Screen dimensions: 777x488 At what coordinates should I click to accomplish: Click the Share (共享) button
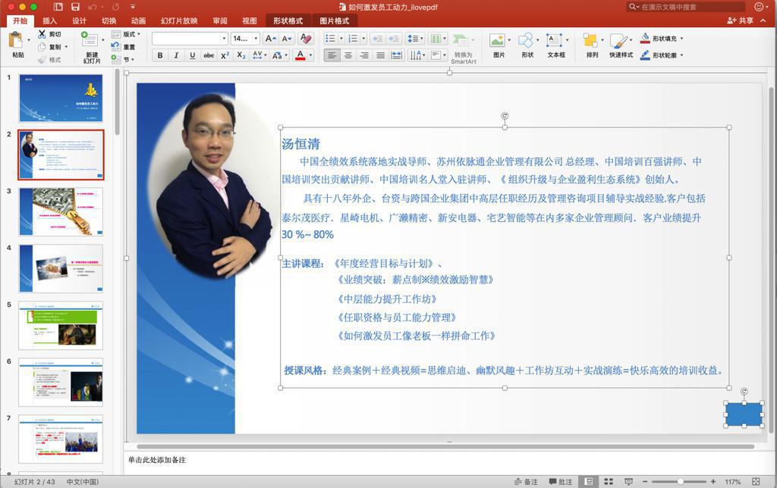[x=741, y=20]
